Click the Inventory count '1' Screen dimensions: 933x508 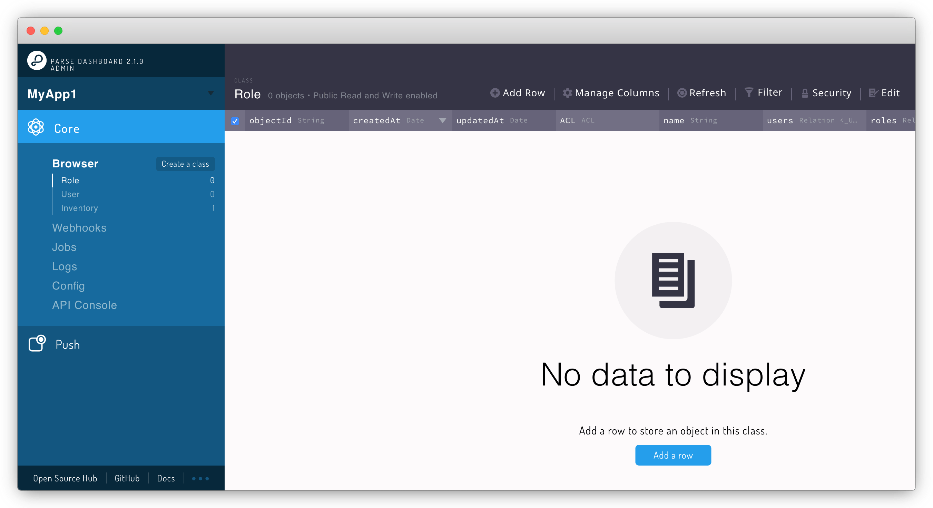[213, 208]
